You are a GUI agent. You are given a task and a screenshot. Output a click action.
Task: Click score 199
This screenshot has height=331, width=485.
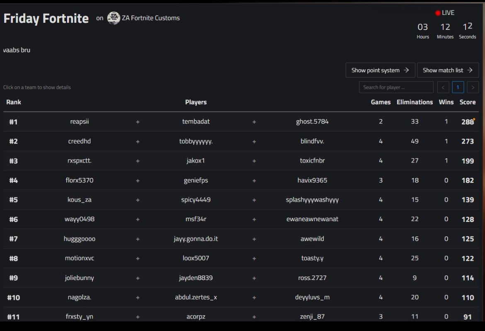(468, 161)
